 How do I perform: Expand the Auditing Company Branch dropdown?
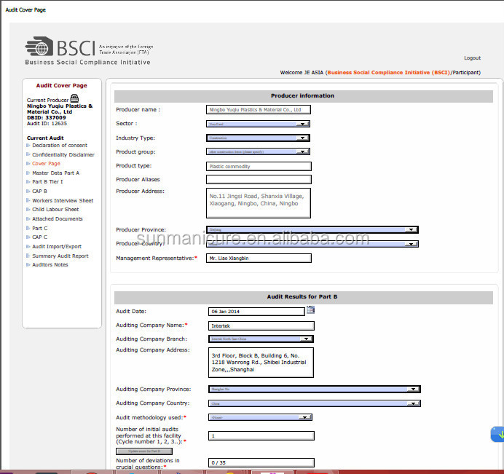261,339
